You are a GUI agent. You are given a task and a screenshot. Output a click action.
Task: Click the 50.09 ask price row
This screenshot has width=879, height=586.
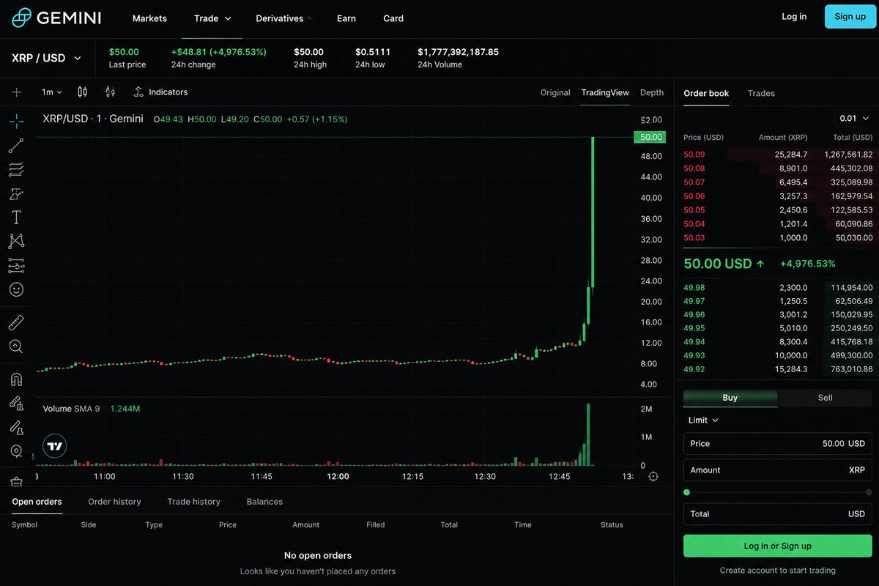point(777,155)
